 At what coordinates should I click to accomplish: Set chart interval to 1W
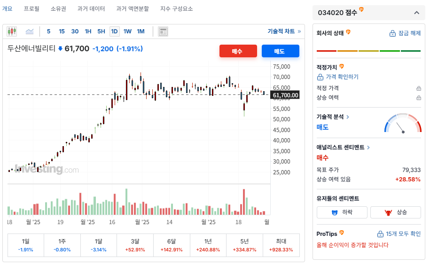click(127, 31)
